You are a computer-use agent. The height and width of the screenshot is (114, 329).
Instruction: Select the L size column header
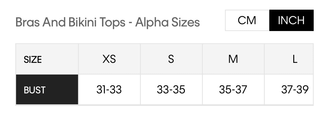[x=295, y=59]
